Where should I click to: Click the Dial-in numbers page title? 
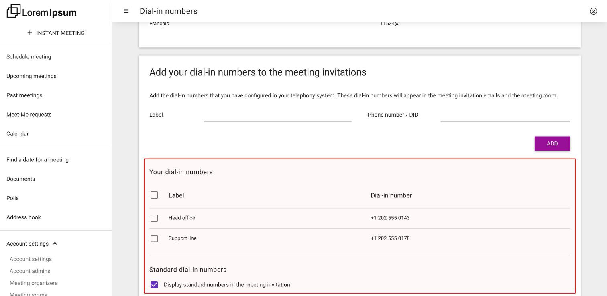click(x=169, y=11)
